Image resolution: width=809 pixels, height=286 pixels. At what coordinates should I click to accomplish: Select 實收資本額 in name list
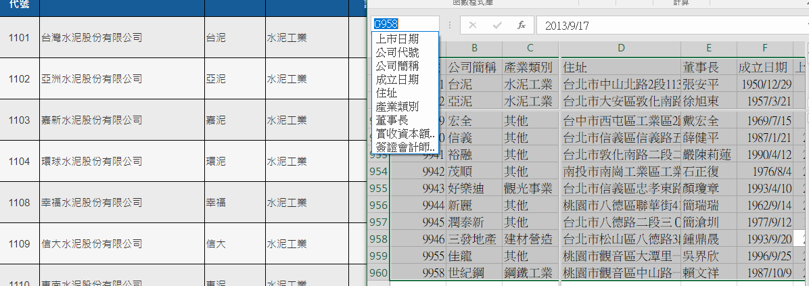click(405, 135)
